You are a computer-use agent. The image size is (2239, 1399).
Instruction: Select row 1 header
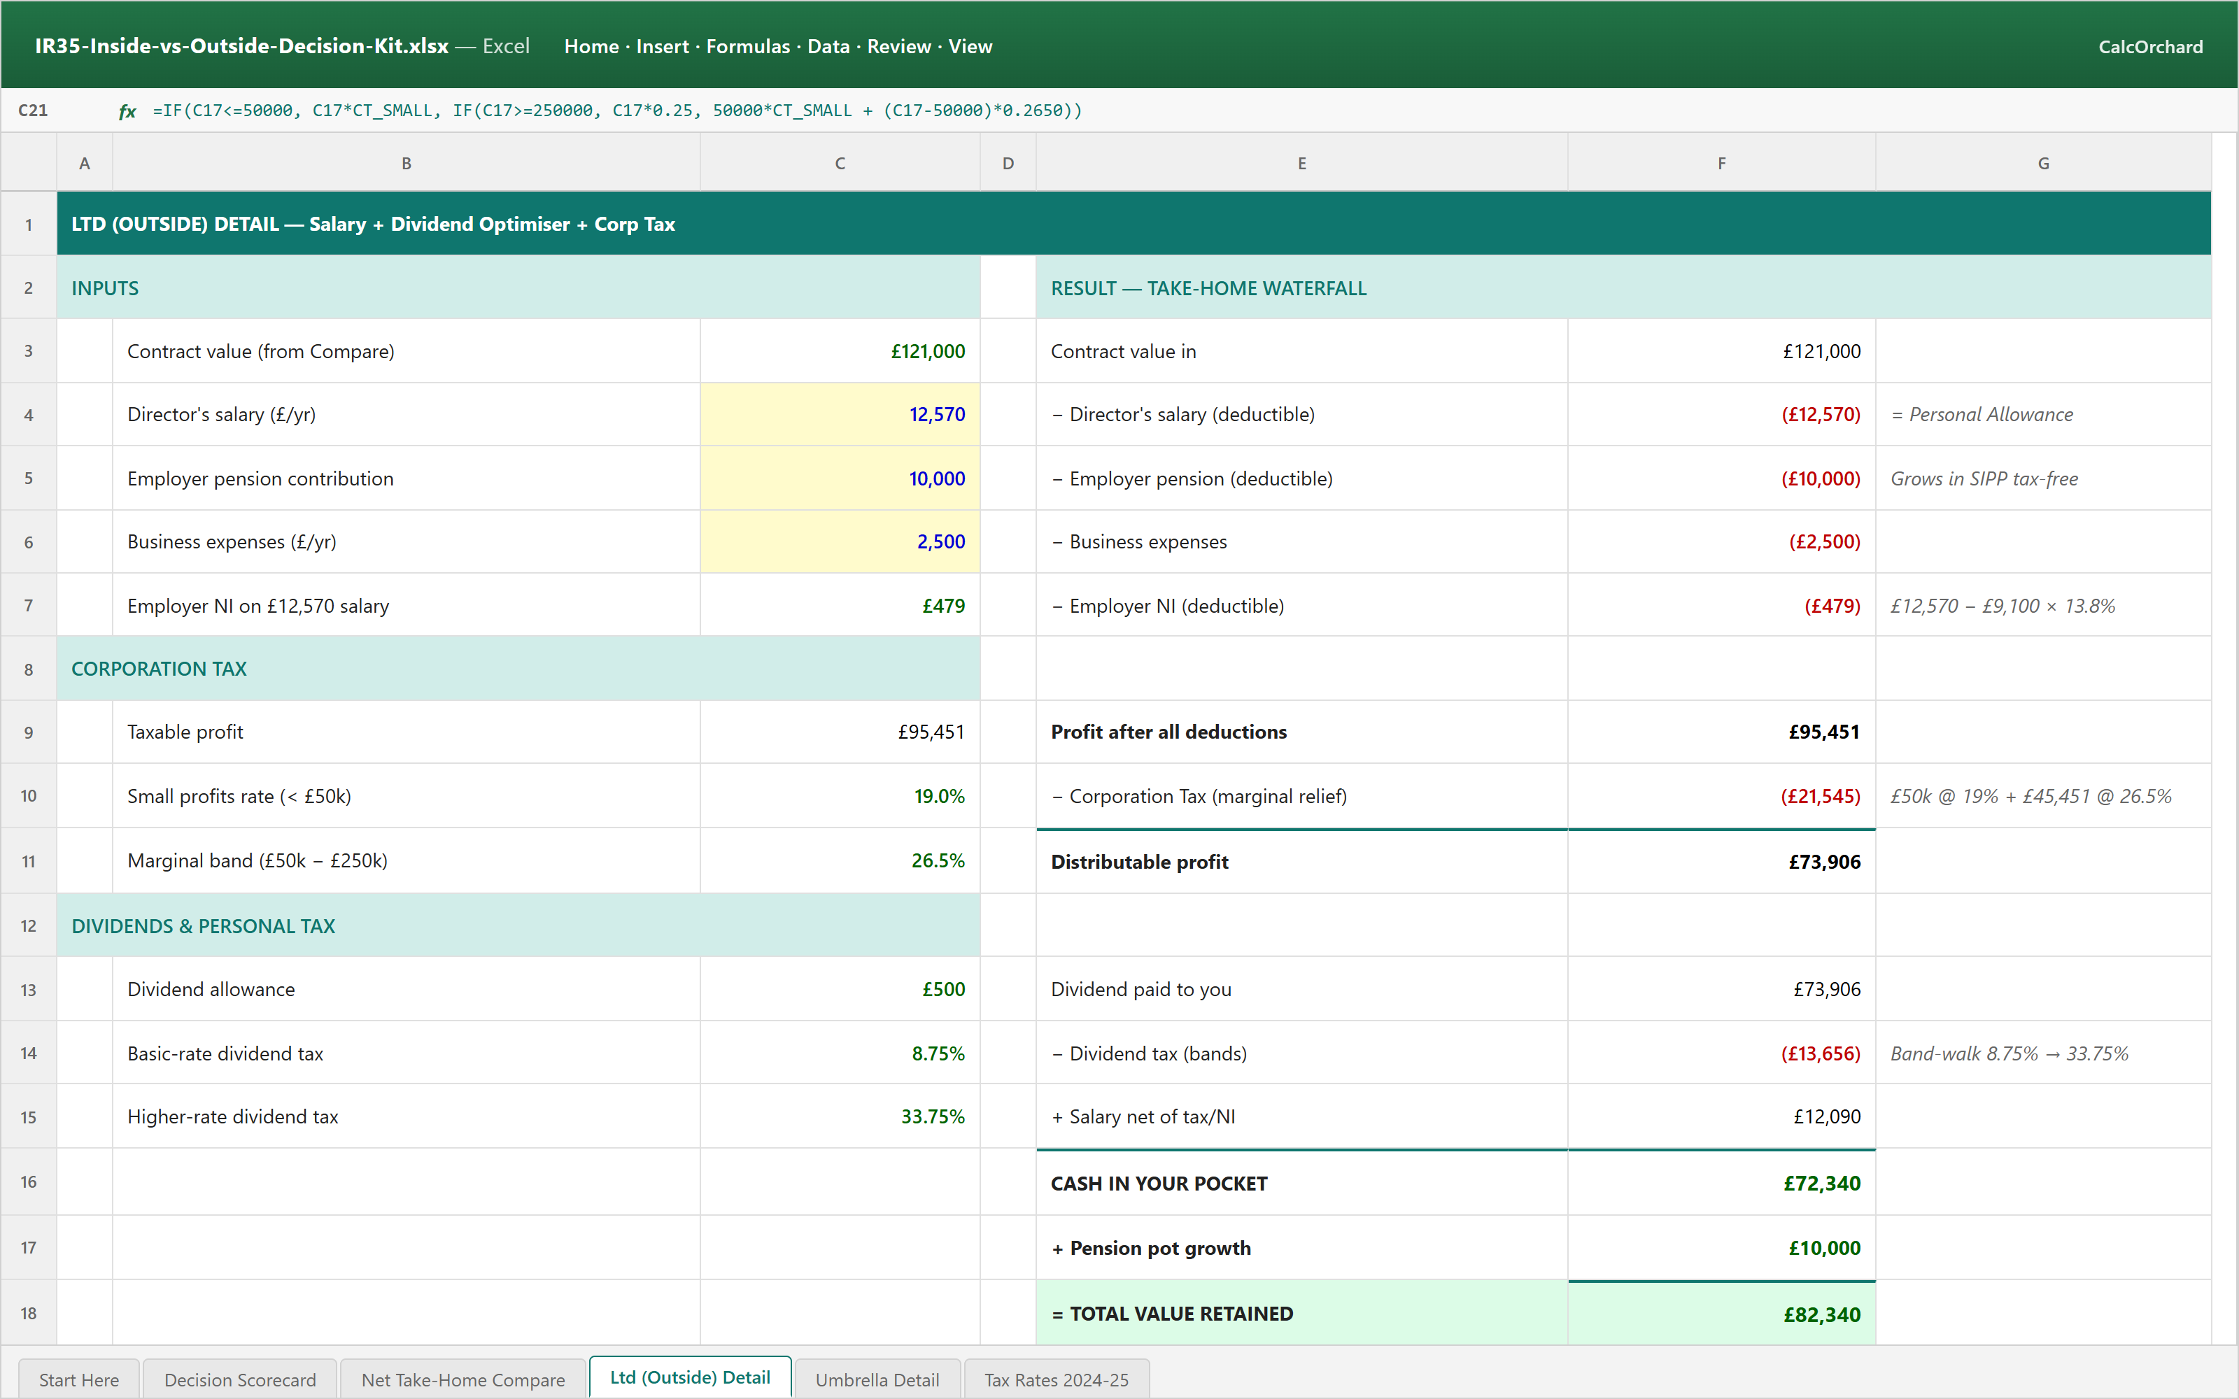click(x=29, y=224)
